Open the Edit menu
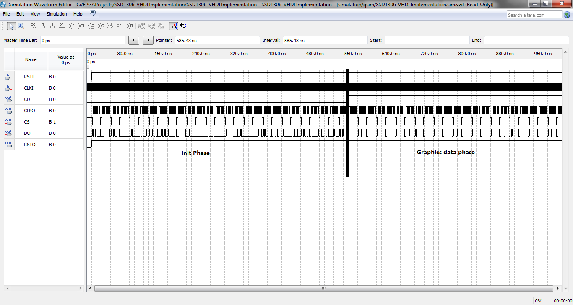This screenshot has width=573, height=305. point(20,14)
